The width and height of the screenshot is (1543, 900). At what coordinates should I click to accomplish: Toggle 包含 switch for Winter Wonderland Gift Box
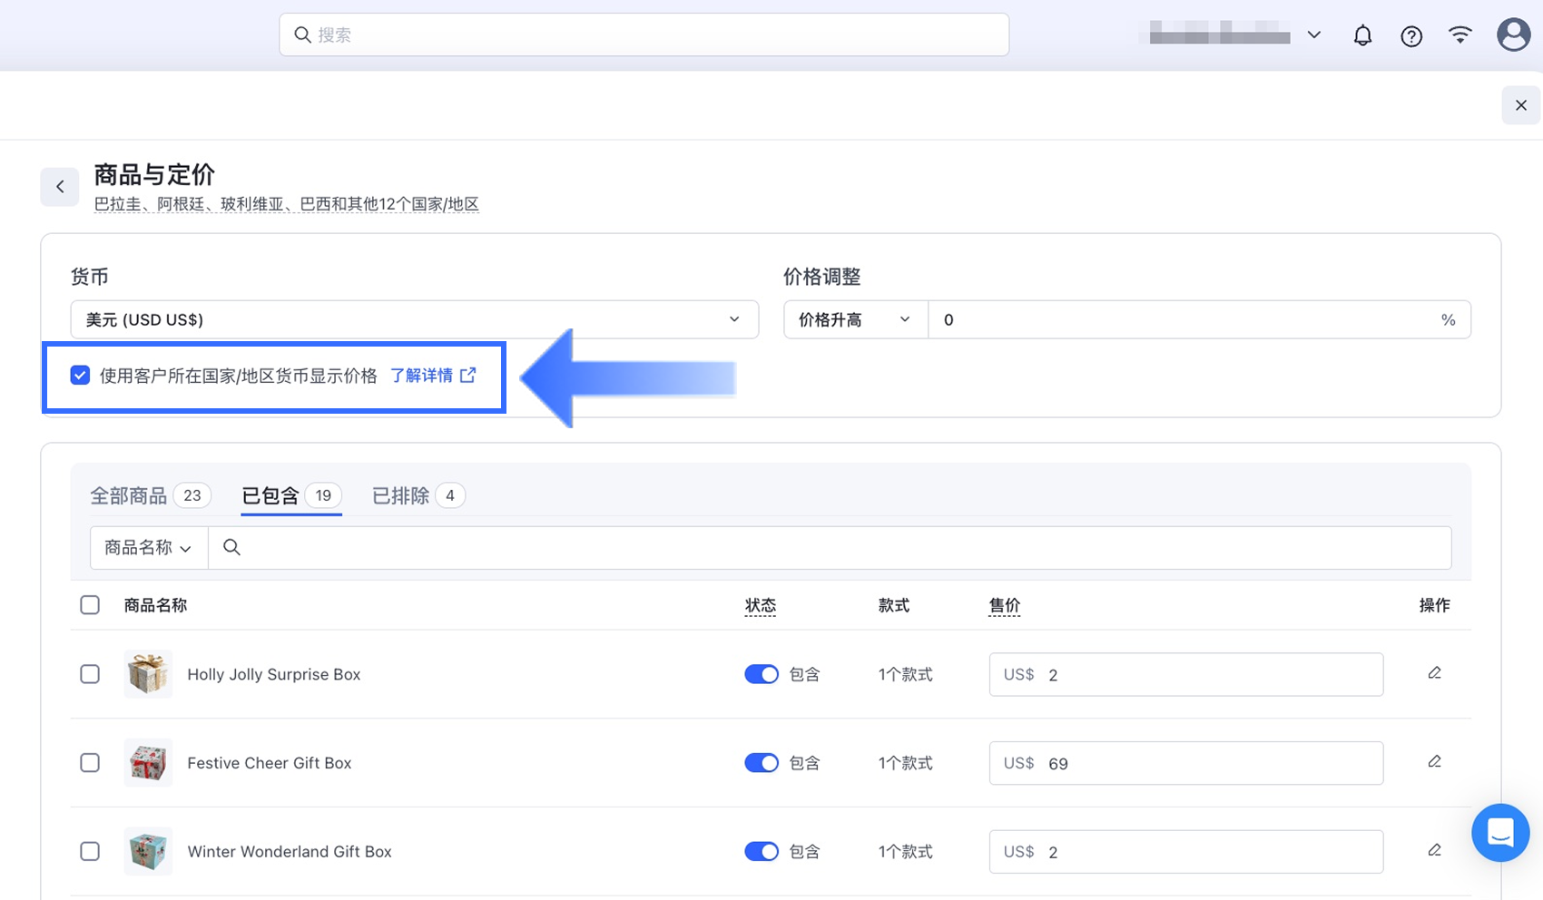pos(762,852)
